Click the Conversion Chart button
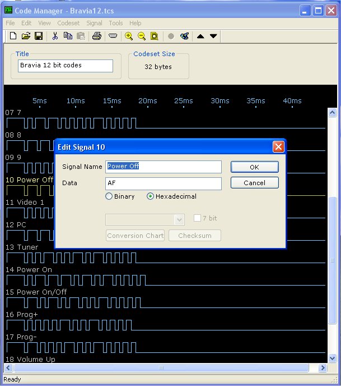Image resolution: width=341 pixels, height=386 pixels. coord(135,236)
